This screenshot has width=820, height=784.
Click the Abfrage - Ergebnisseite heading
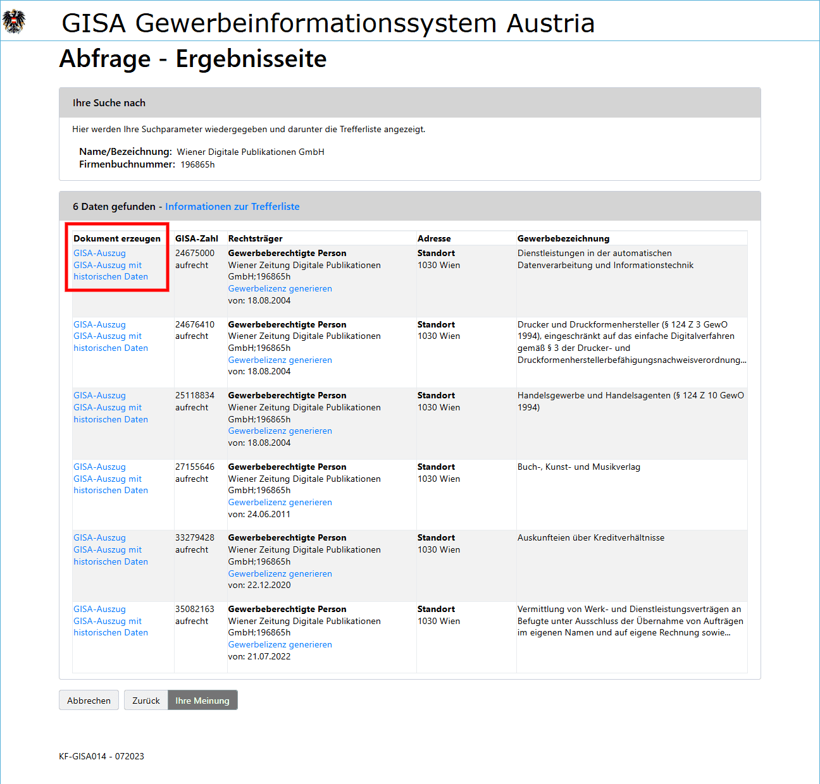pyautogui.click(x=193, y=59)
